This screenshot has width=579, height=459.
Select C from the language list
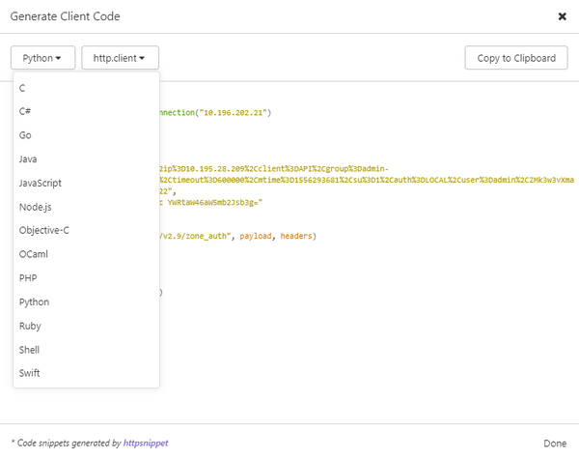pos(86,88)
